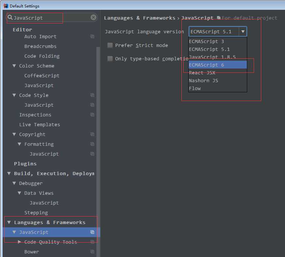
Task: Click the project-level icon next to Formatting
Action: tap(92, 144)
